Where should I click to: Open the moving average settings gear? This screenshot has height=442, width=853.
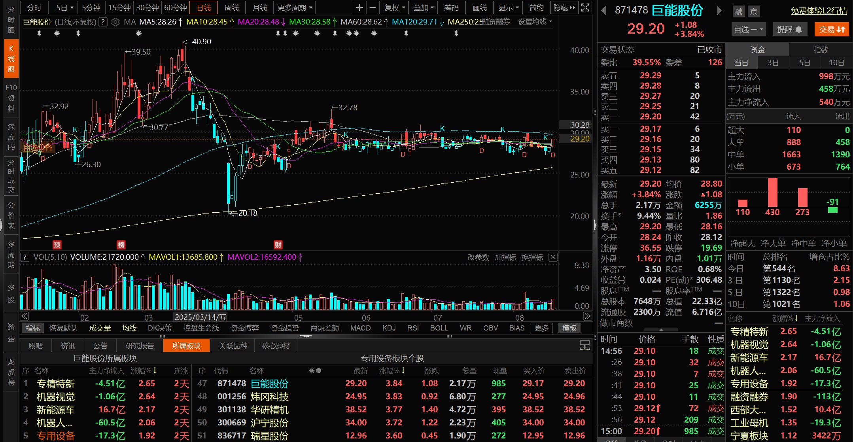[x=115, y=22]
